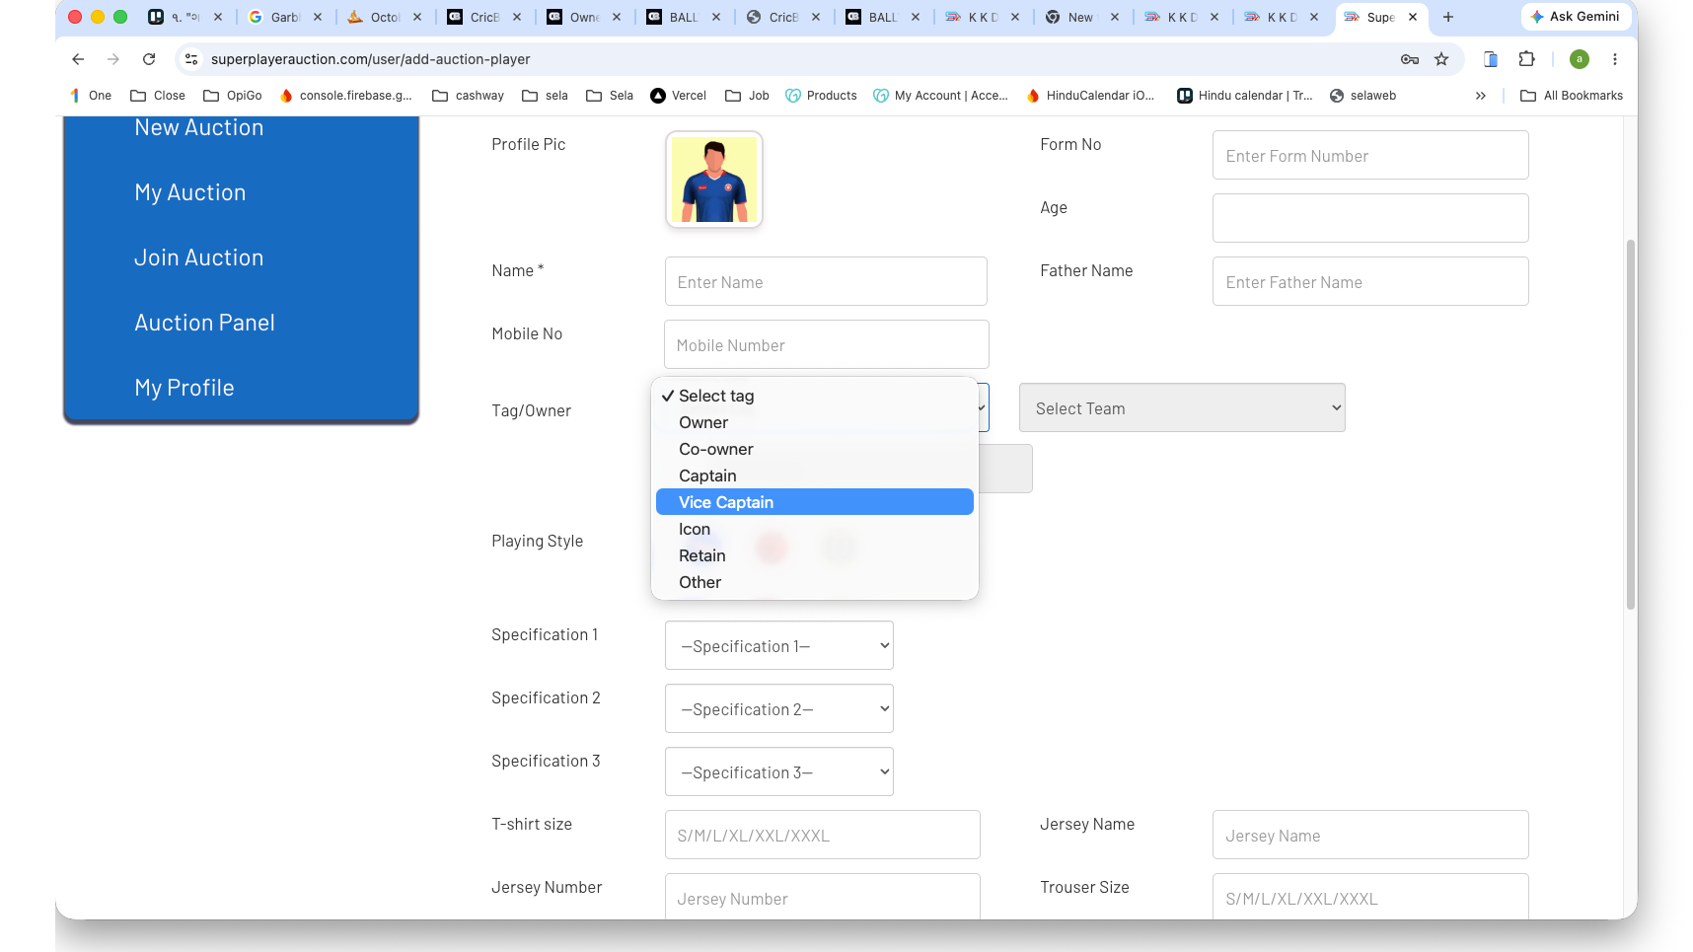Click the player profile picture thumbnail
Screen dimensions: 1693x952
click(714, 180)
